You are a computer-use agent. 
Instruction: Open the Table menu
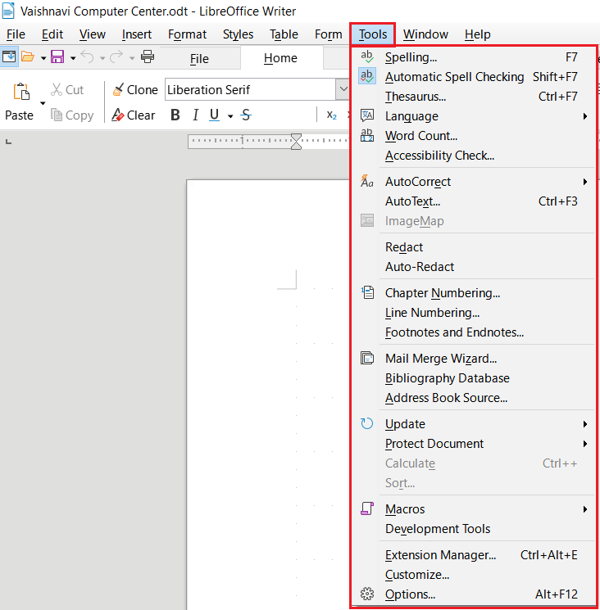click(284, 34)
